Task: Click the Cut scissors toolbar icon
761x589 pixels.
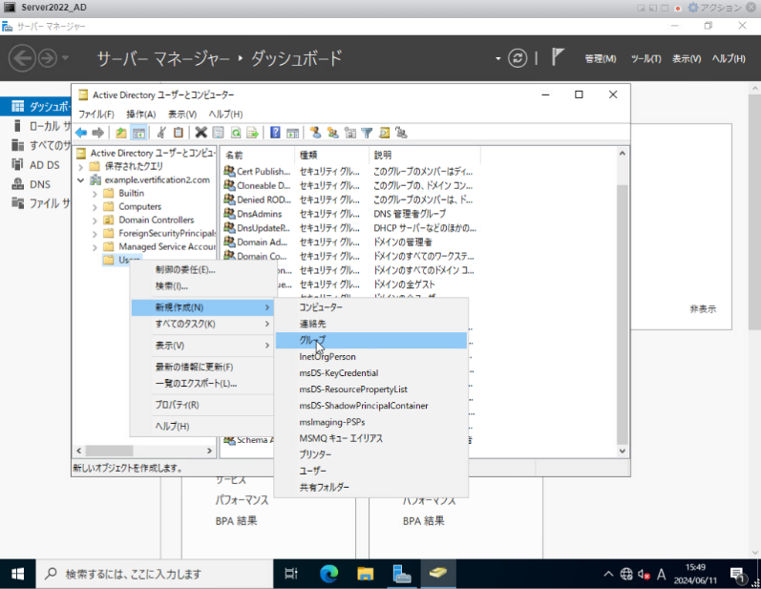Action: [x=161, y=133]
